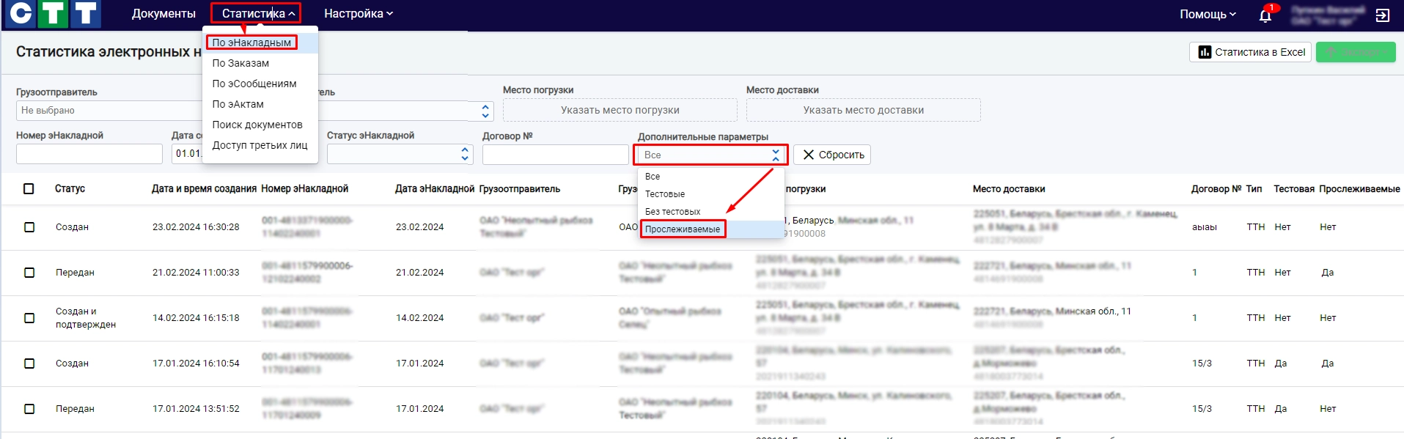Click Указать место доставки button

click(x=863, y=110)
